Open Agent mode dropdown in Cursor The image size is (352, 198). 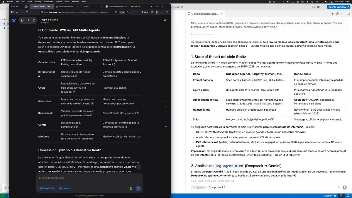click(199, 187)
